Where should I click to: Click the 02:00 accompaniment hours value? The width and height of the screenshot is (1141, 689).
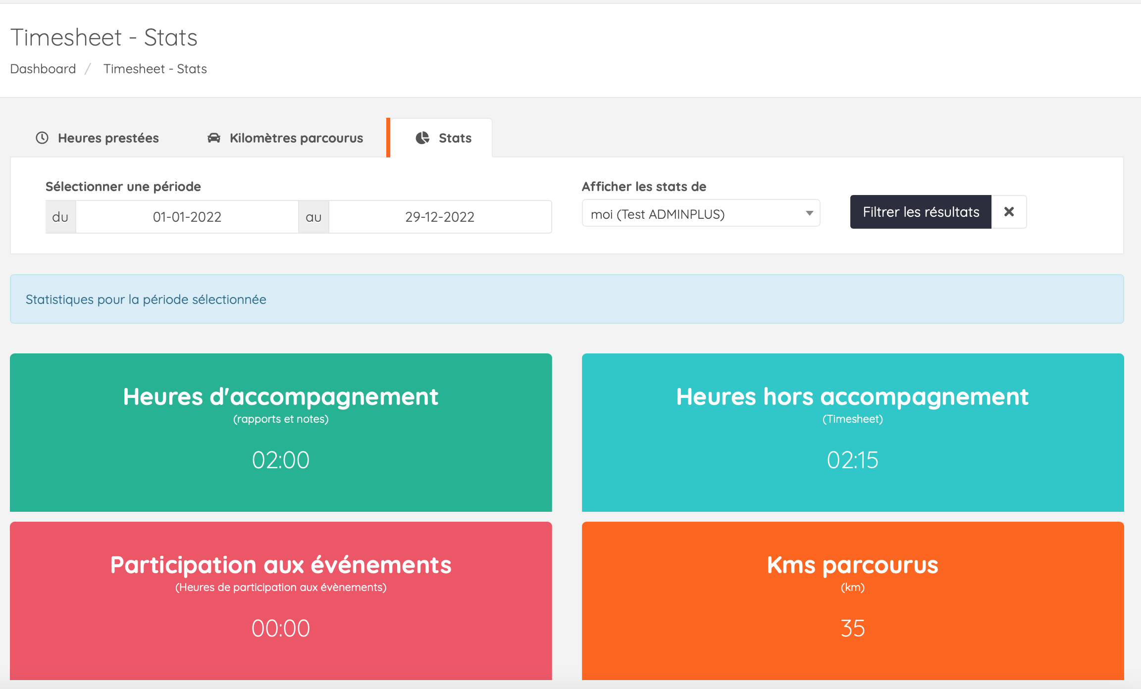point(281,460)
